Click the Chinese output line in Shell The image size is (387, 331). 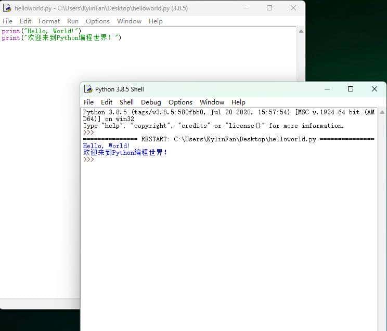tap(125, 152)
